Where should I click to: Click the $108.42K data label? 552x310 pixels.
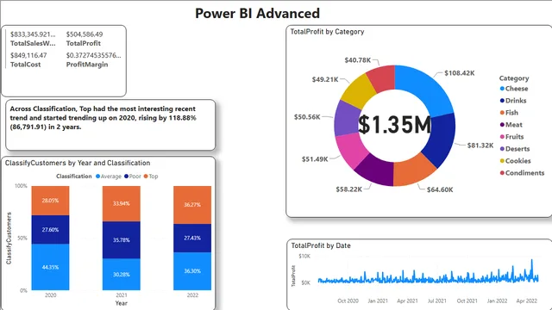[x=460, y=73]
